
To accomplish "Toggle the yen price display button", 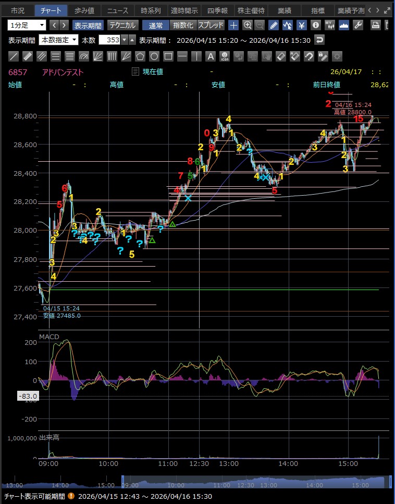I will [302, 25].
